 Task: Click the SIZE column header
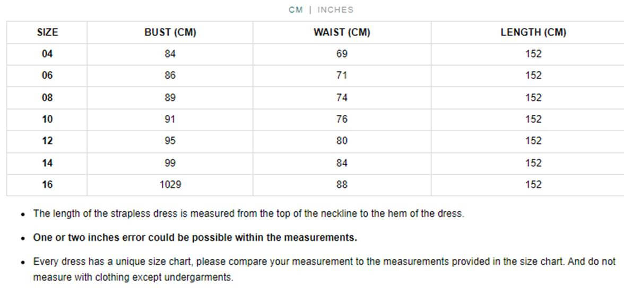pos(47,32)
